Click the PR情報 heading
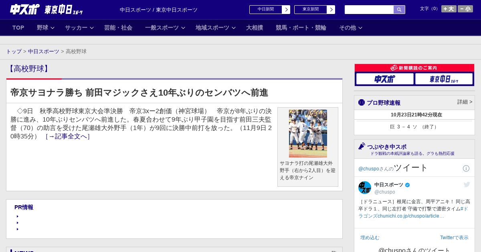This screenshot has width=481, height=252. tap(24, 207)
